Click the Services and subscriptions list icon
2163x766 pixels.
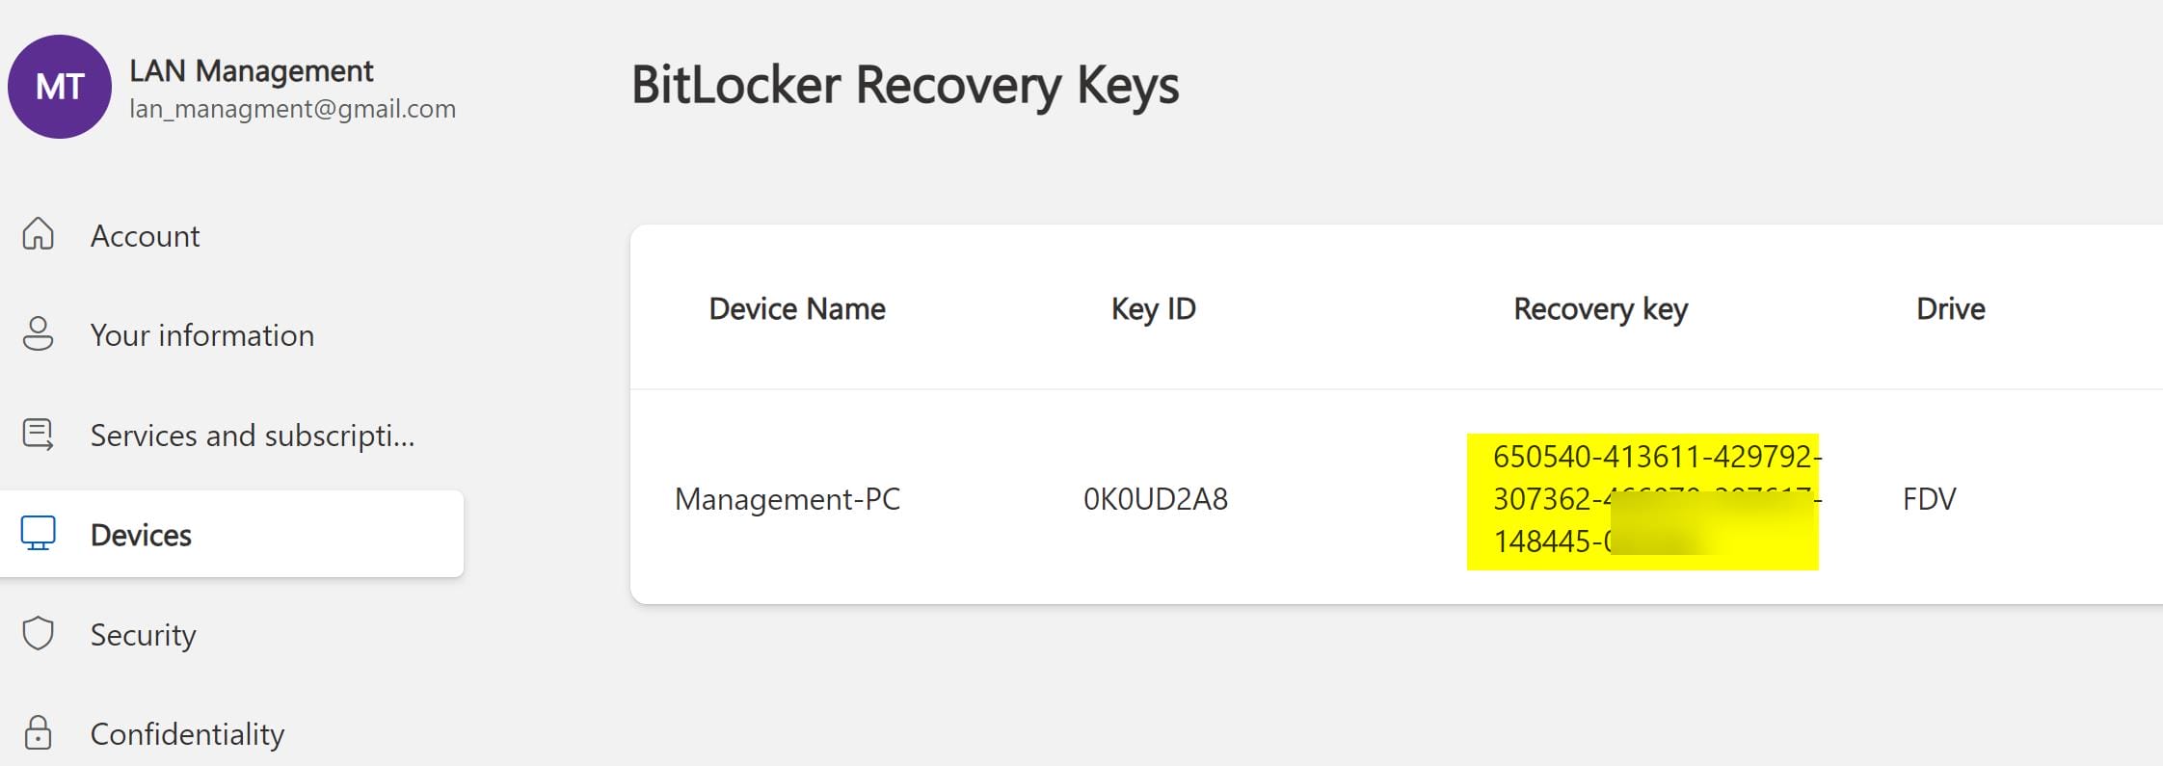tap(39, 434)
